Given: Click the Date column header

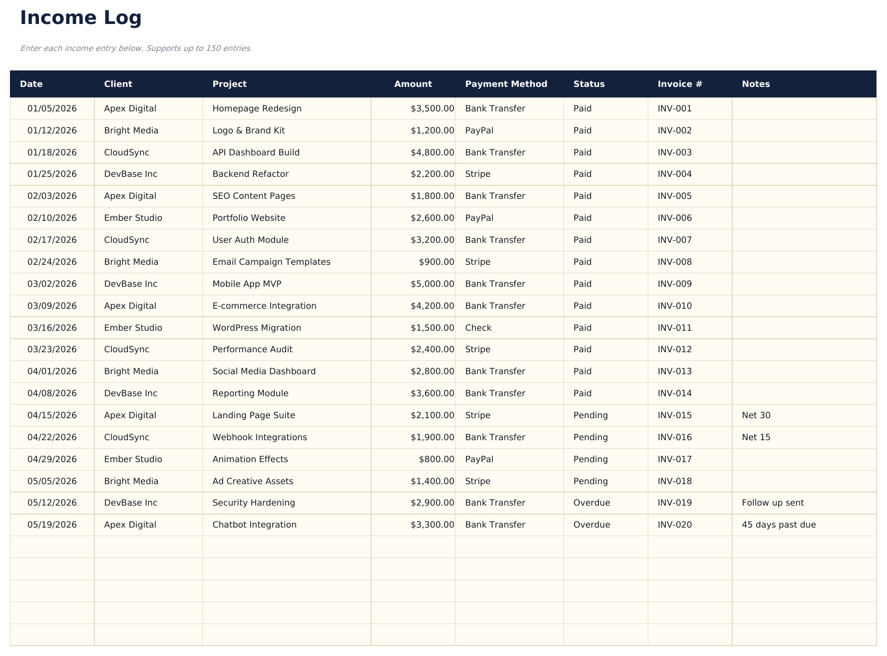Looking at the screenshot, I should (31, 84).
